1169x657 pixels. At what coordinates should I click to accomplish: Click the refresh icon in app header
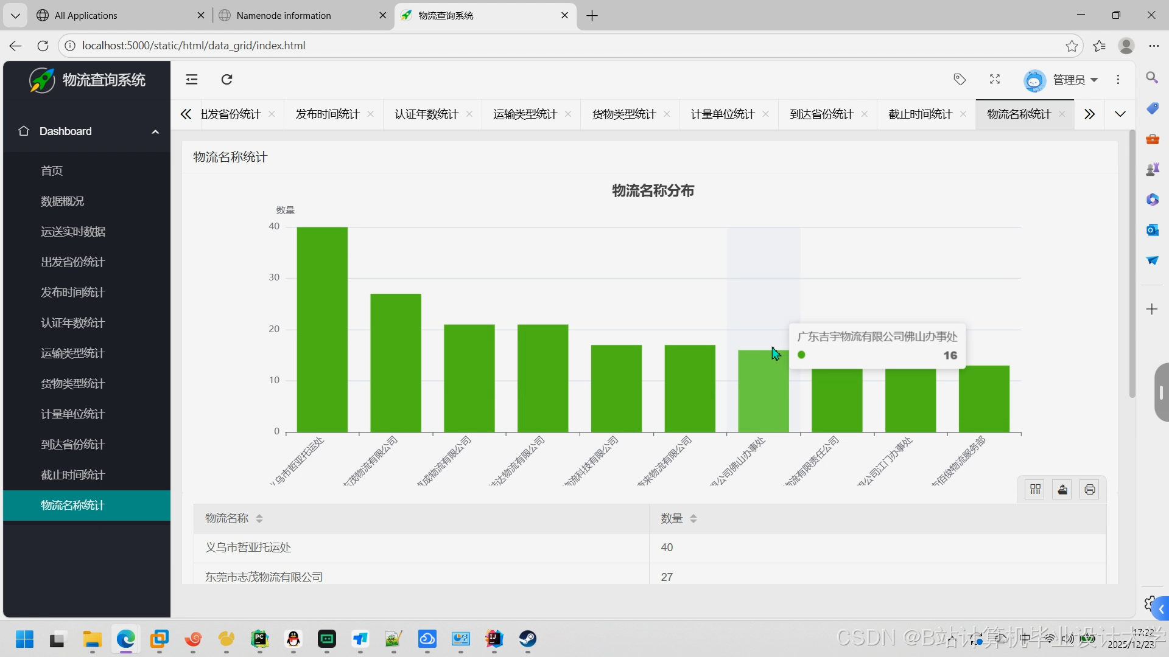pyautogui.click(x=226, y=80)
